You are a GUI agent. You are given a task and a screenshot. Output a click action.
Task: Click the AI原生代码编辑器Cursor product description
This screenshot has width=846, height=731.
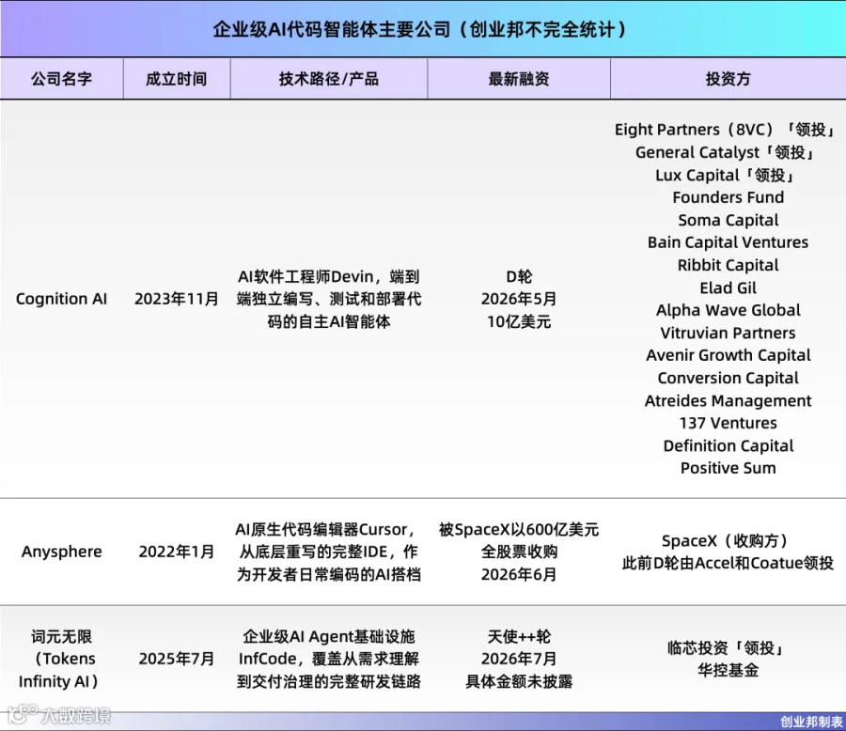click(x=329, y=552)
